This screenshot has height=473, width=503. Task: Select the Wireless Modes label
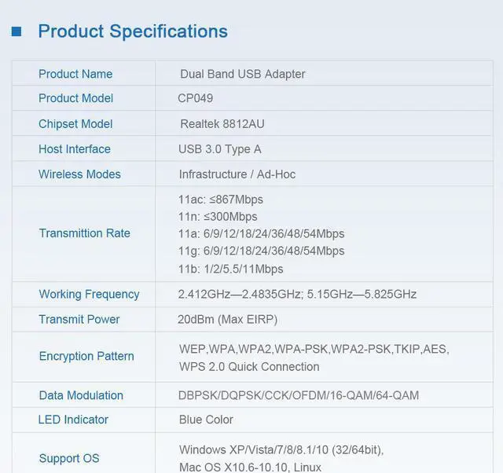coord(79,174)
